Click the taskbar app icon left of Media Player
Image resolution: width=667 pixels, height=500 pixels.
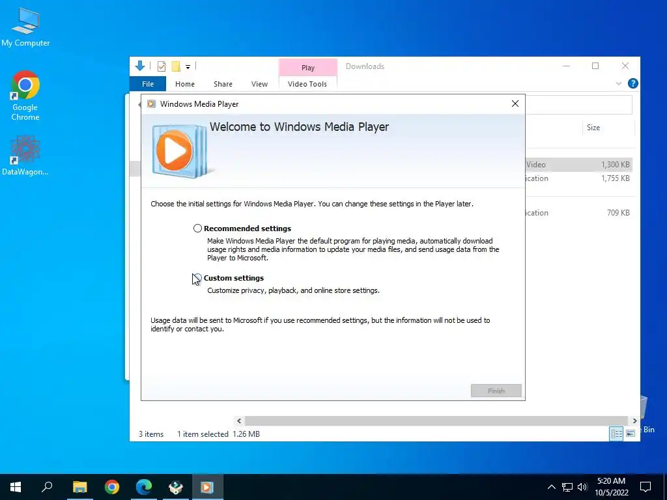(x=176, y=487)
